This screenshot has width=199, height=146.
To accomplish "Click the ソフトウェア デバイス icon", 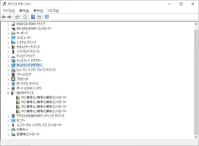I will click(x=13, y=51).
